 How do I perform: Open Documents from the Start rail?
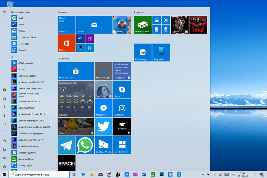[x=5, y=98]
